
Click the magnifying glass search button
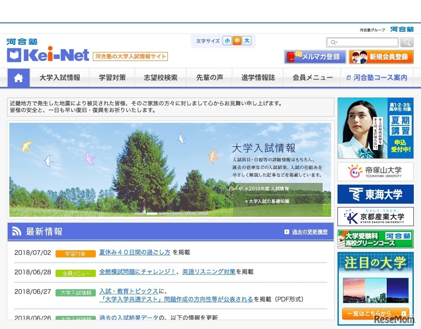coord(406,42)
